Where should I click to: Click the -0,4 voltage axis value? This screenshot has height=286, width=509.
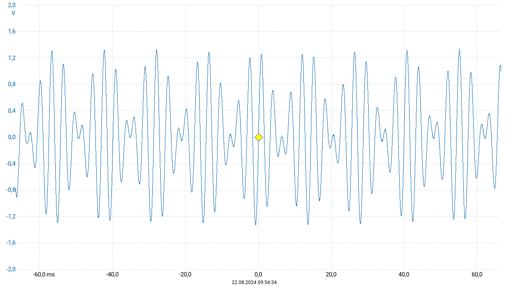pyautogui.click(x=11, y=164)
